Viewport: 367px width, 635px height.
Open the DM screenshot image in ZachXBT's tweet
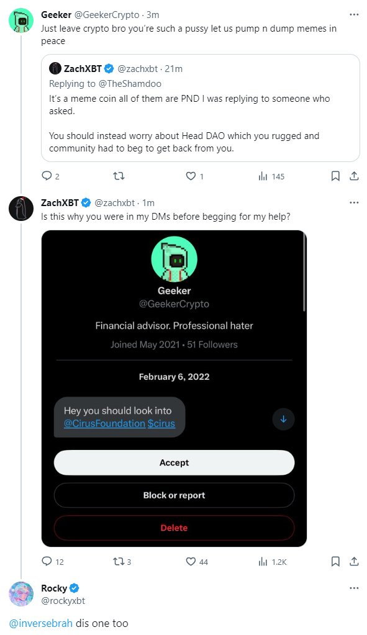174,389
